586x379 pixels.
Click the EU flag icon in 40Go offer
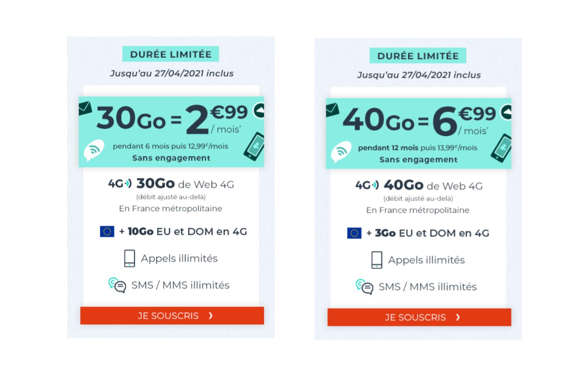(354, 233)
